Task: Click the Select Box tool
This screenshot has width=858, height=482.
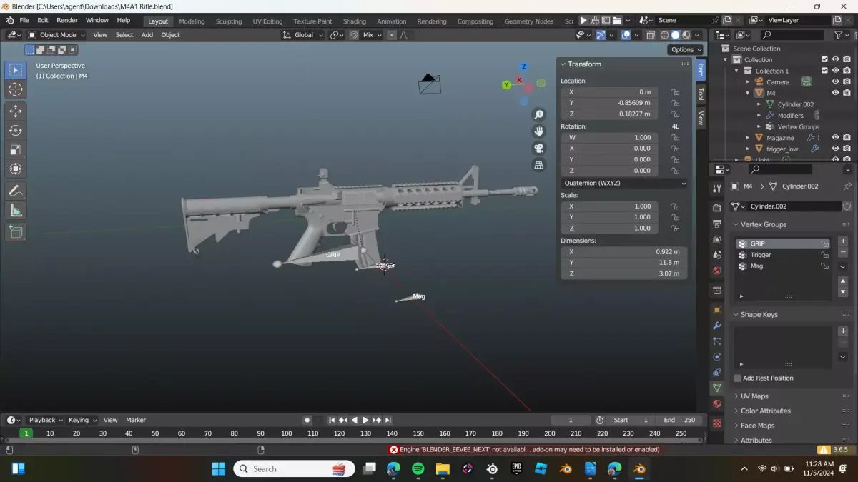Action: click(16, 70)
